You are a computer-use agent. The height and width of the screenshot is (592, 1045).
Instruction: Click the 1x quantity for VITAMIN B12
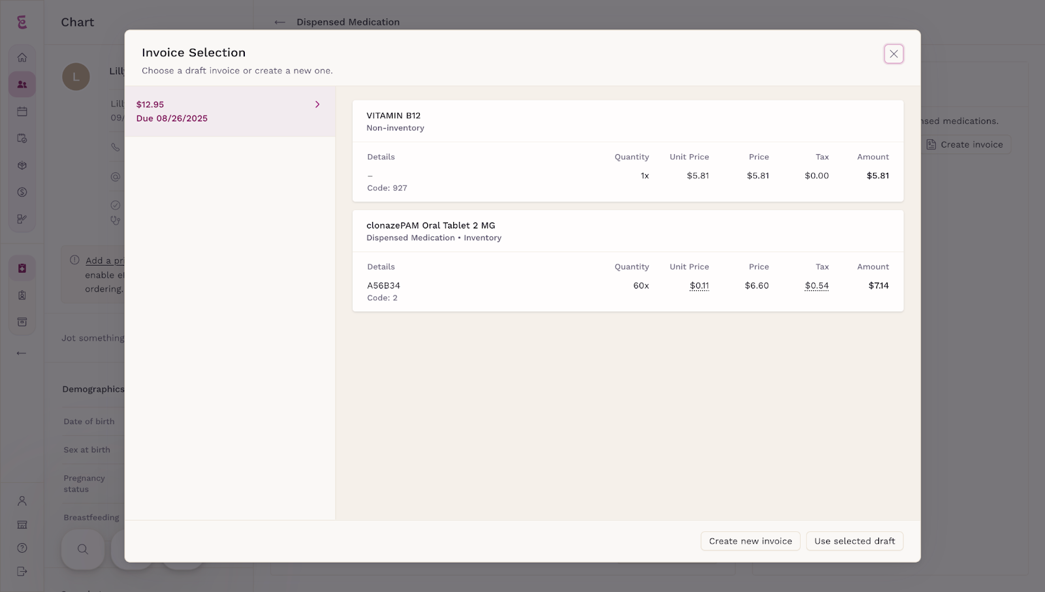tap(645, 176)
